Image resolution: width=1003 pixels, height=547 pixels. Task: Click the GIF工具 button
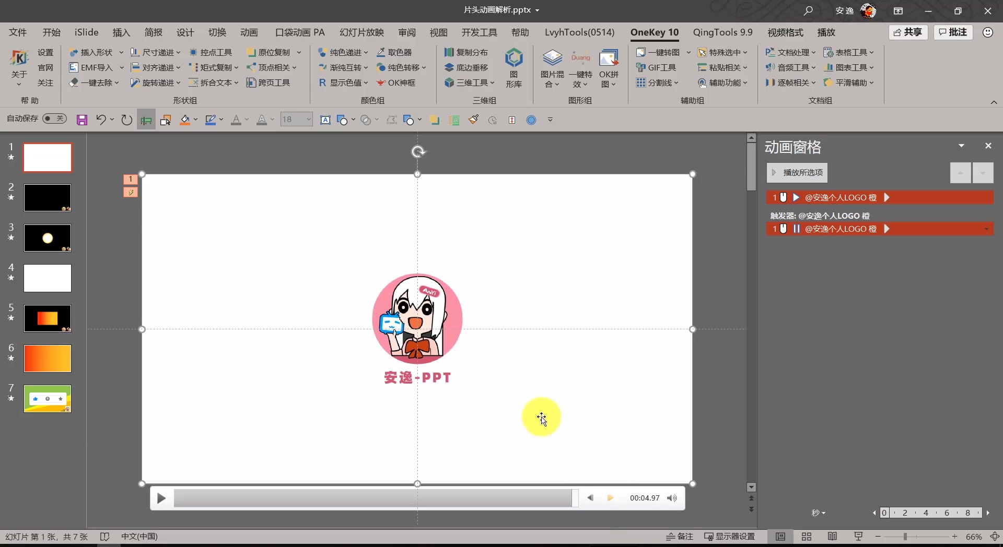(x=656, y=67)
